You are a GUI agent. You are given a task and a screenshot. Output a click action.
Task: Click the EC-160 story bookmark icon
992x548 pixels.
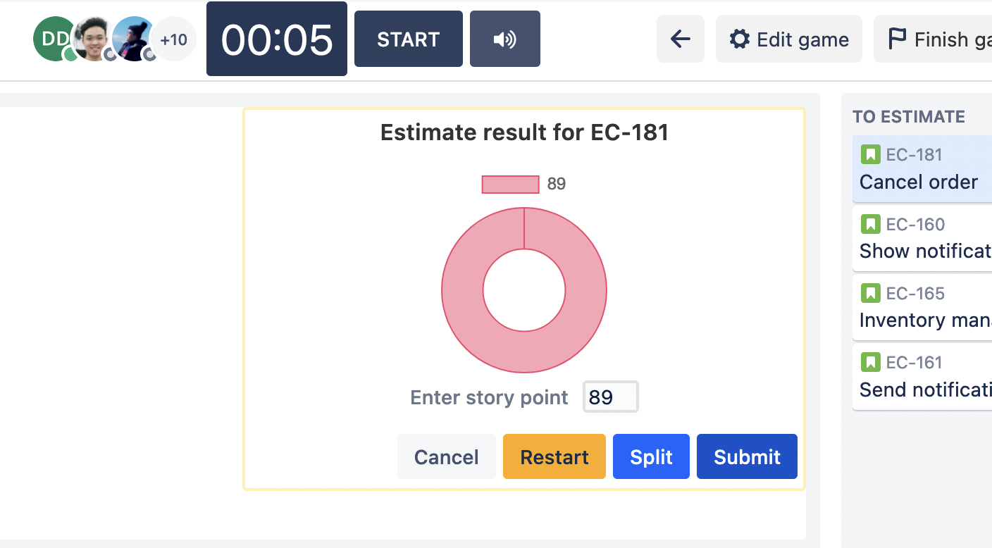[x=871, y=225]
